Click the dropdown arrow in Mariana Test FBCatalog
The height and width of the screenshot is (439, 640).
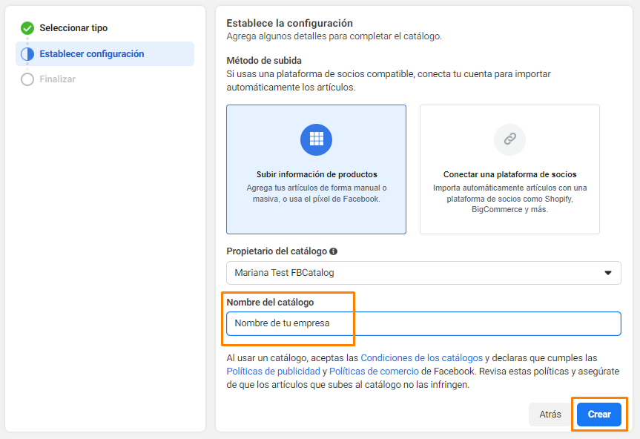click(608, 273)
